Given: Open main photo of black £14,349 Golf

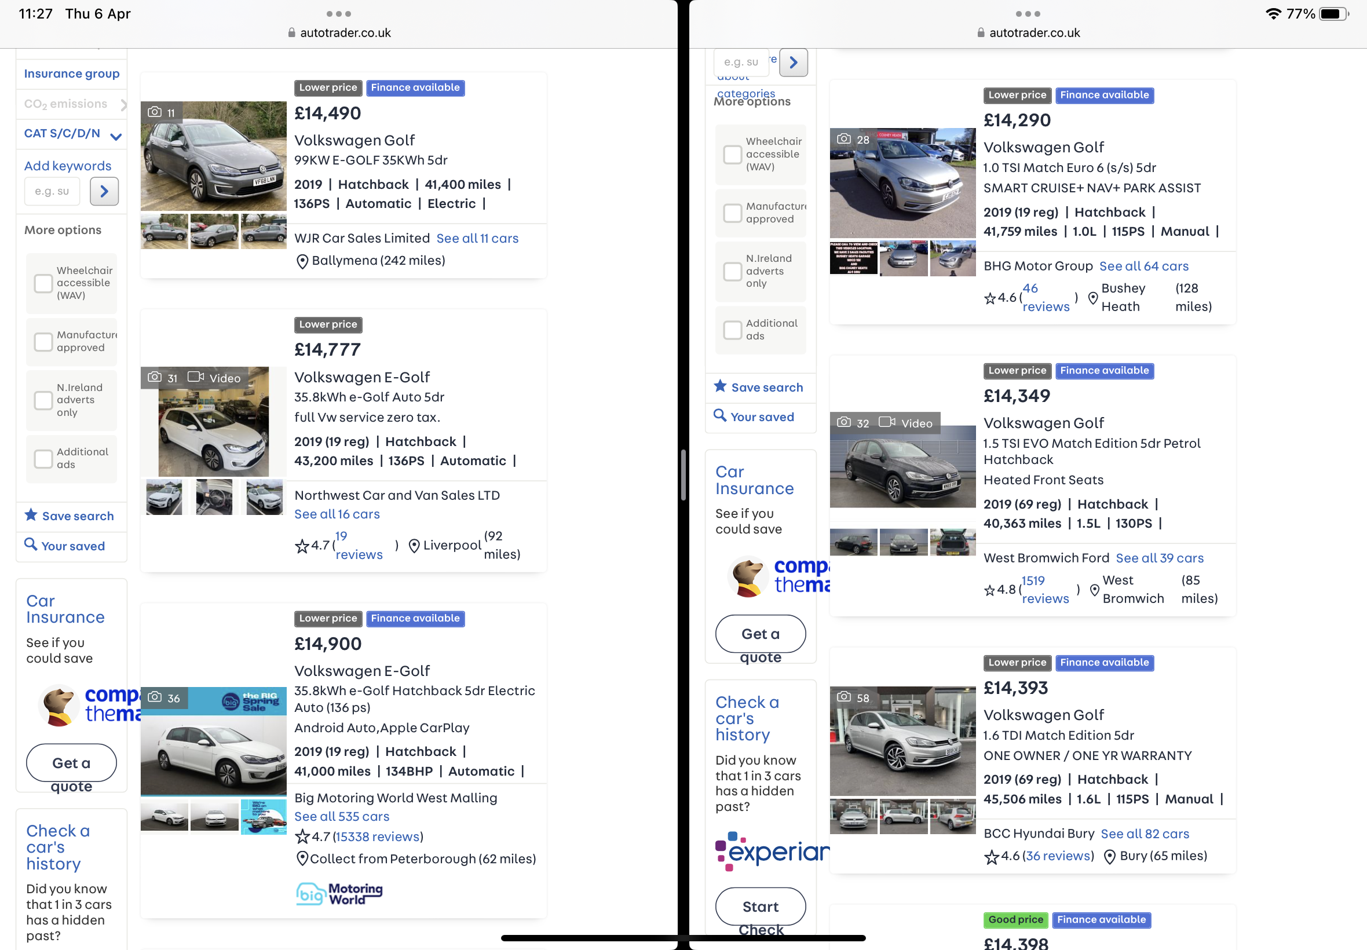Looking at the screenshot, I should click(x=903, y=466).
